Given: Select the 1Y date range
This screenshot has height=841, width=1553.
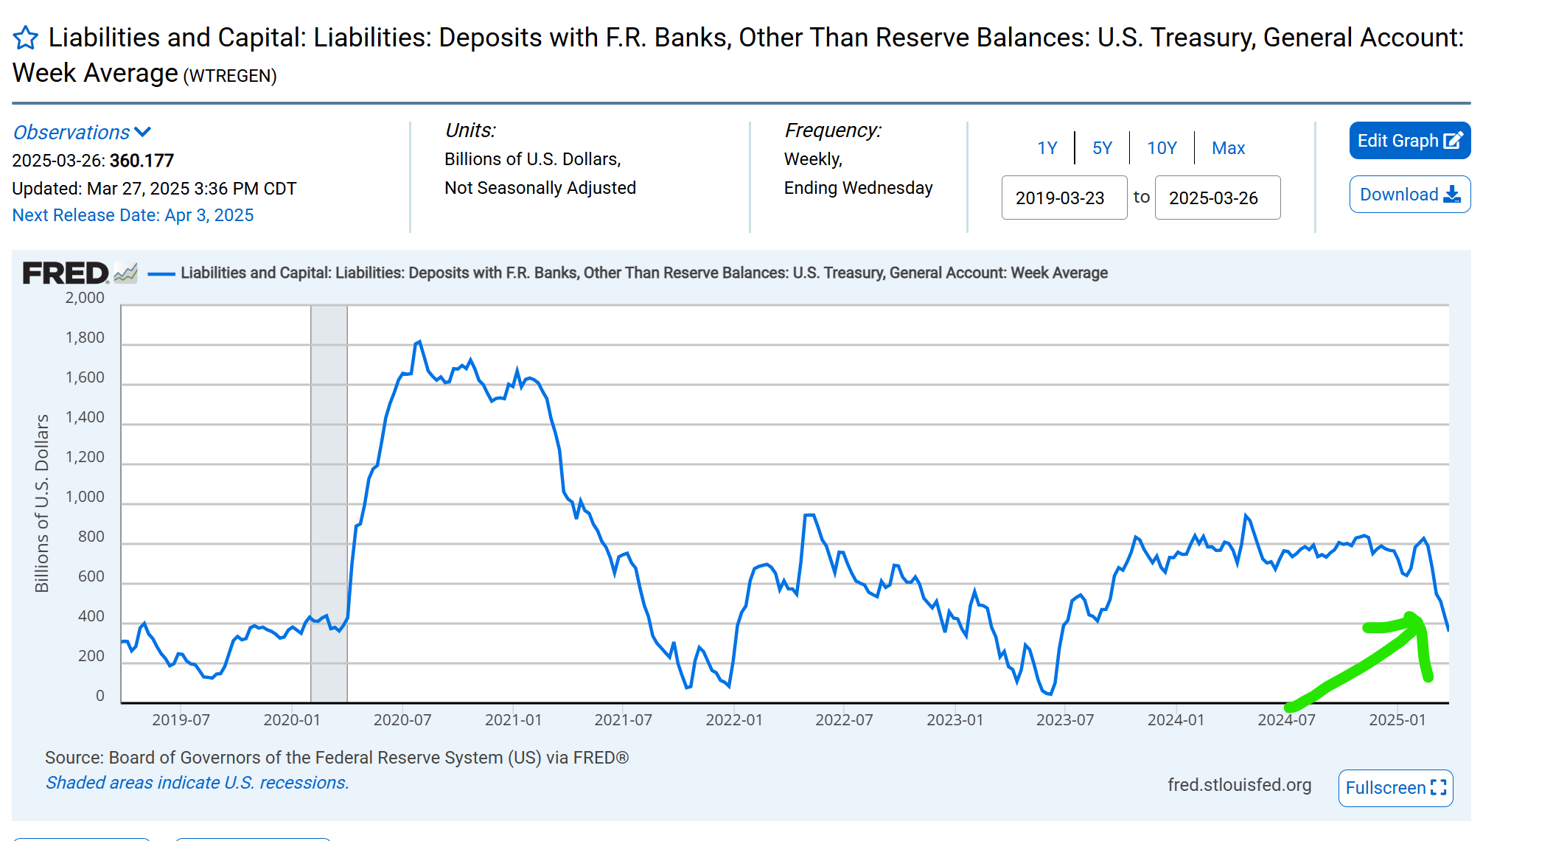Looking at the screenshot, I should tap(1047, 148).
